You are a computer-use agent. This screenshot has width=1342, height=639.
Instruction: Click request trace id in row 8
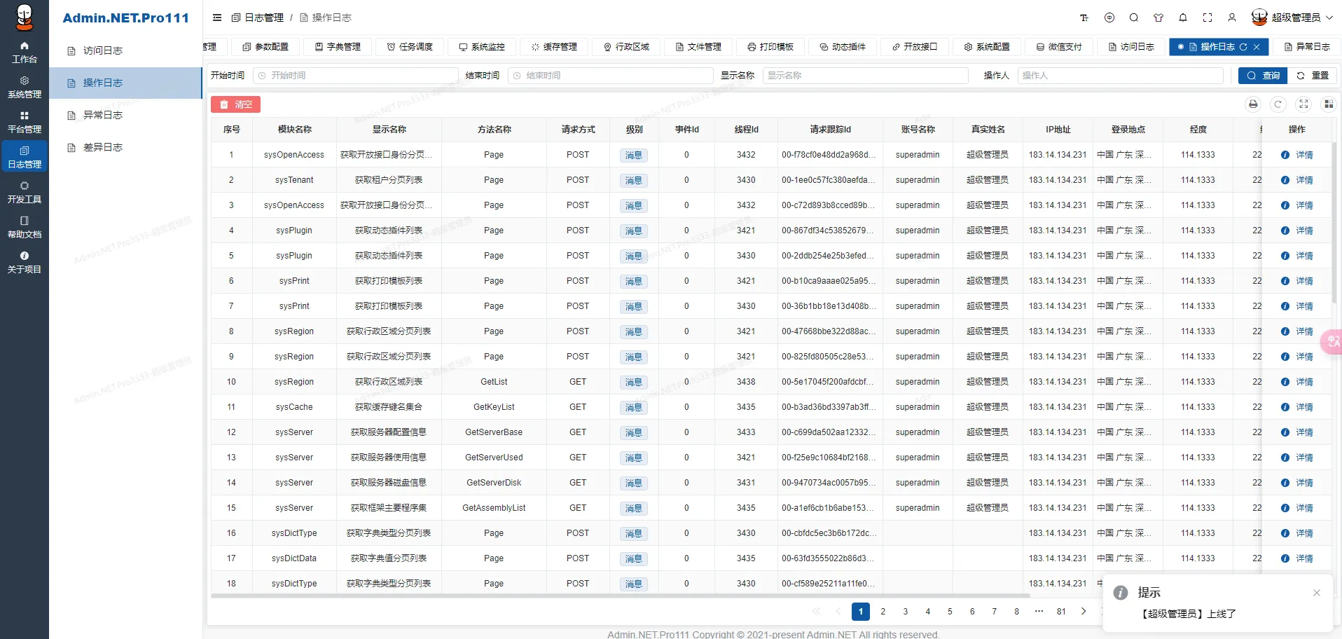[829, 331]
